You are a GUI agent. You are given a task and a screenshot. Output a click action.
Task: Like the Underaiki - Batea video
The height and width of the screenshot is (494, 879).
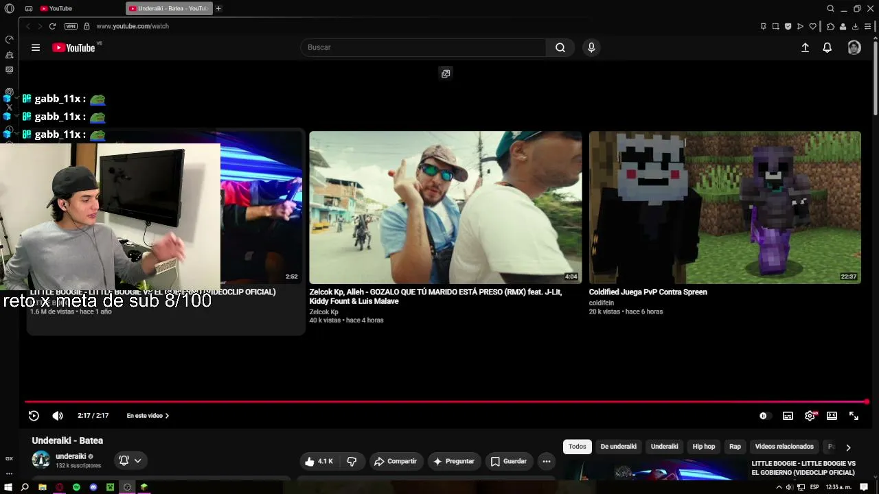coord(319,461)
